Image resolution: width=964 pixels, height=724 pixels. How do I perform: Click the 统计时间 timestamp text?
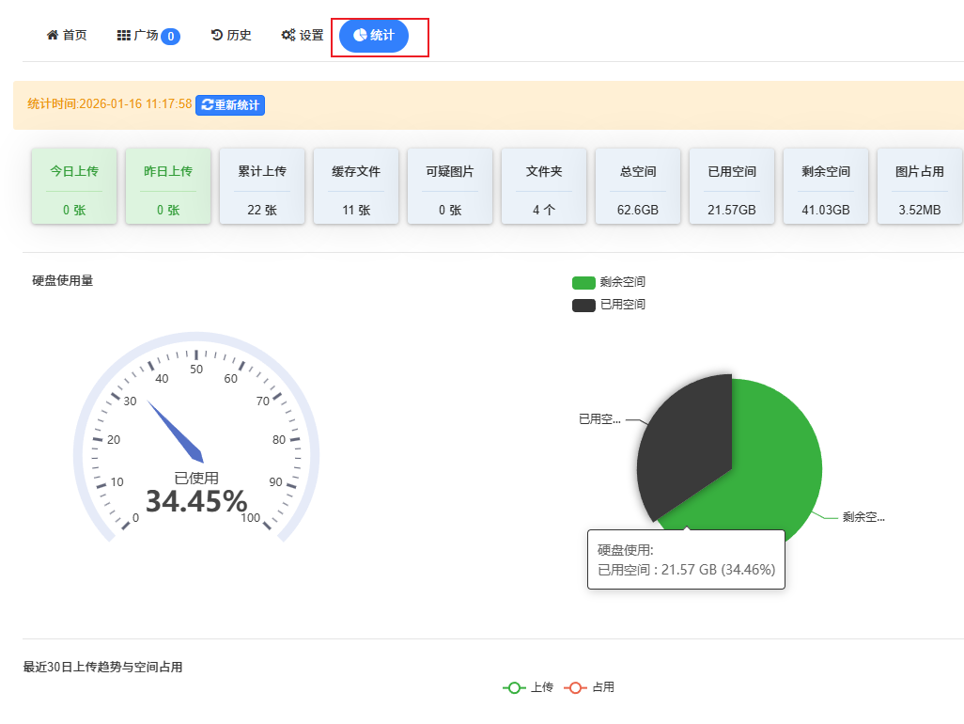click(109, 104)
